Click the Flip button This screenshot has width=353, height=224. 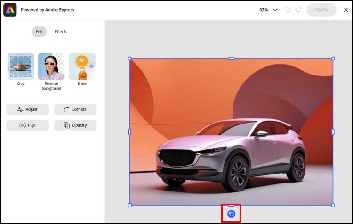tap(27, 125)
